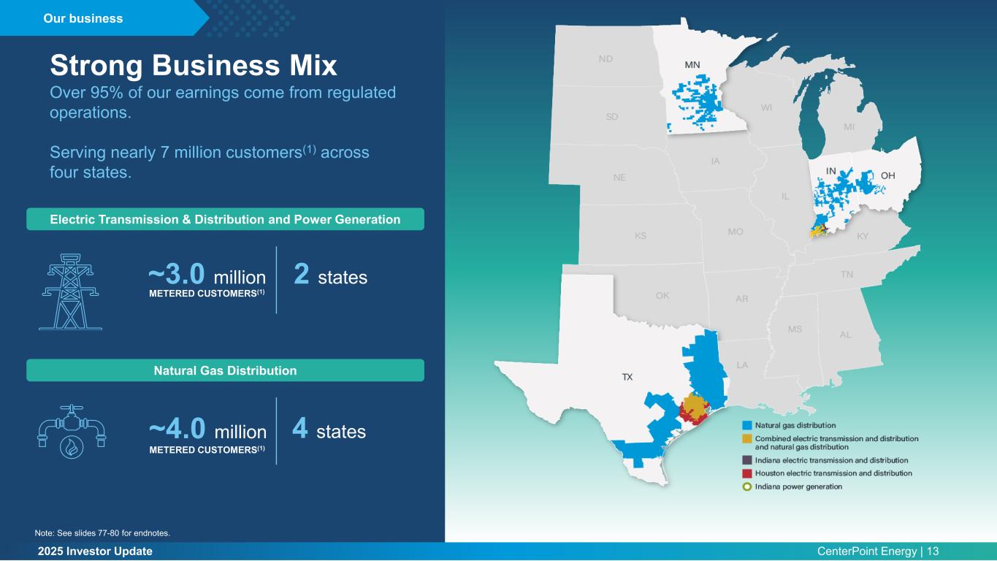
Task: Click 'Houston electric transmission and distribution' legend label
Action: coord(833,473)
